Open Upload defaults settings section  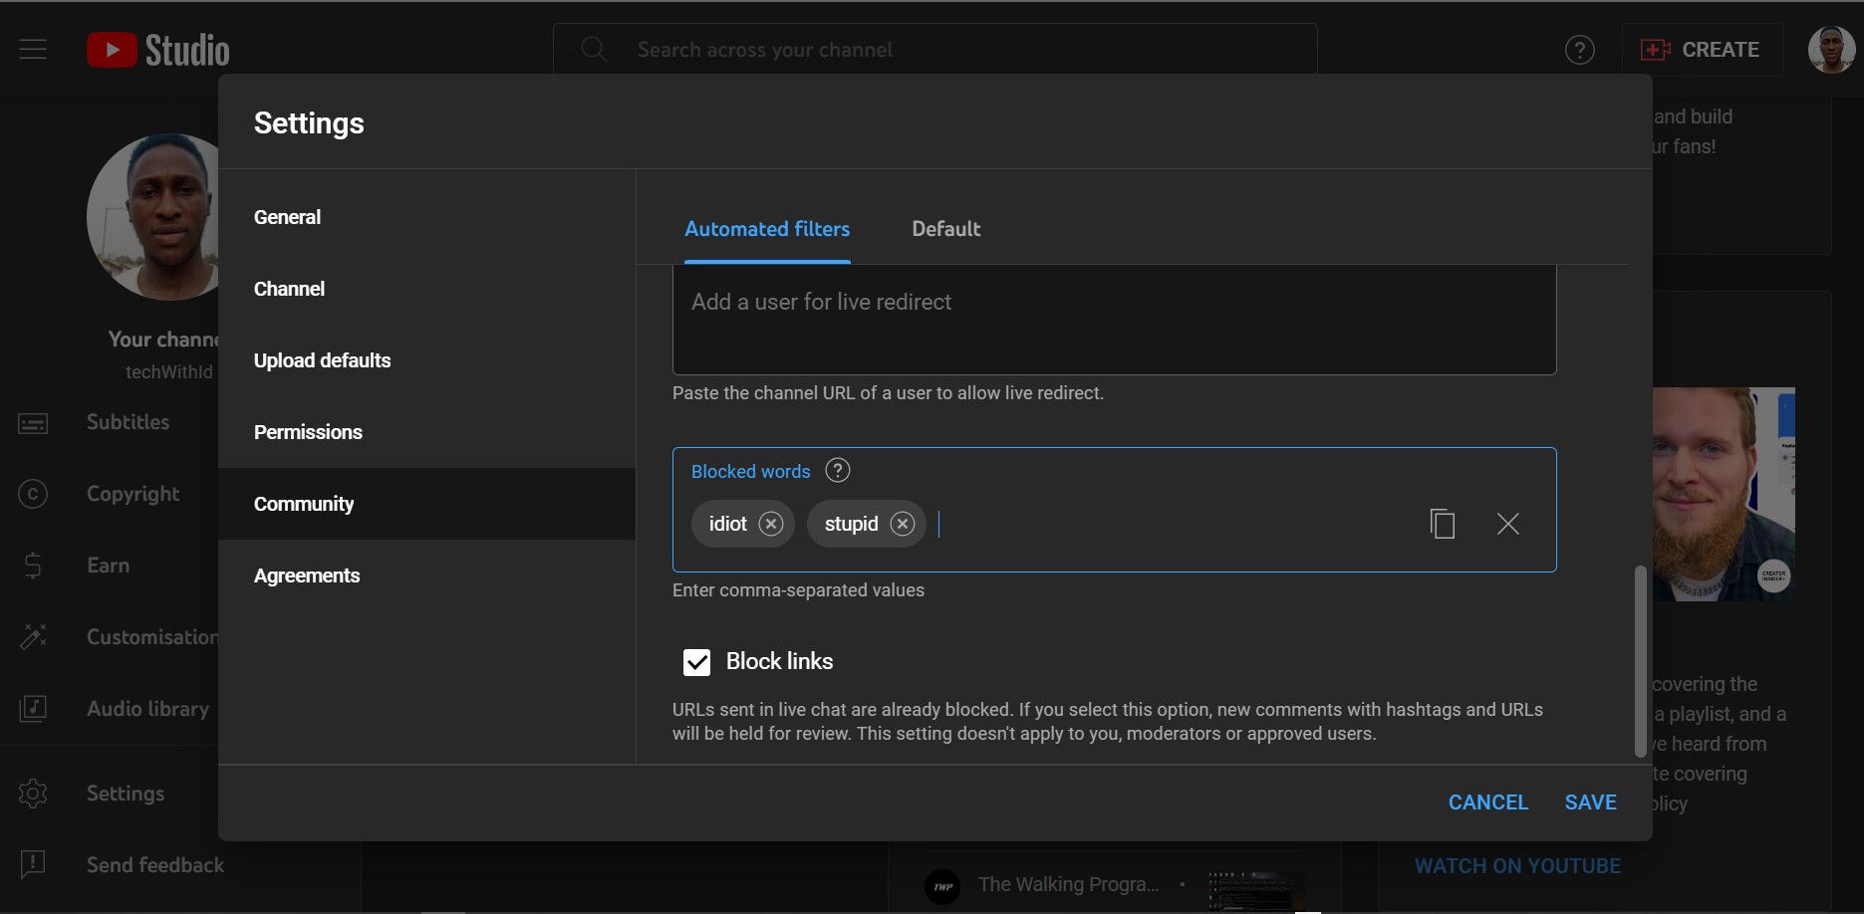[x=322, y=360]
